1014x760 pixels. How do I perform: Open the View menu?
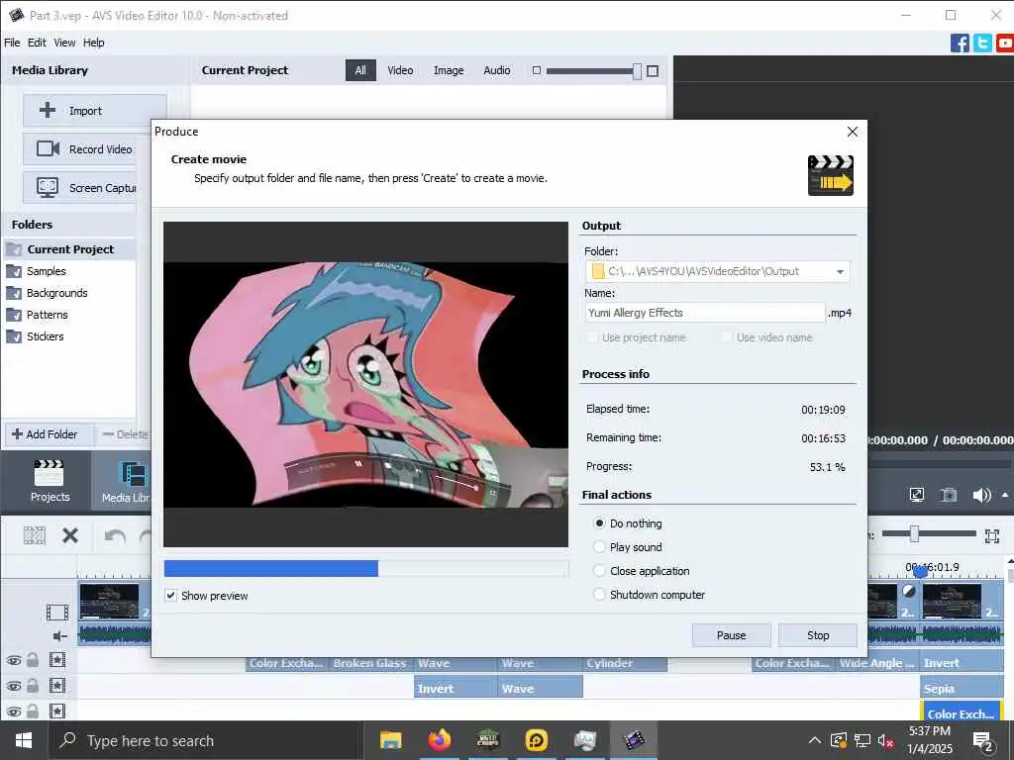tap(64, 43)
